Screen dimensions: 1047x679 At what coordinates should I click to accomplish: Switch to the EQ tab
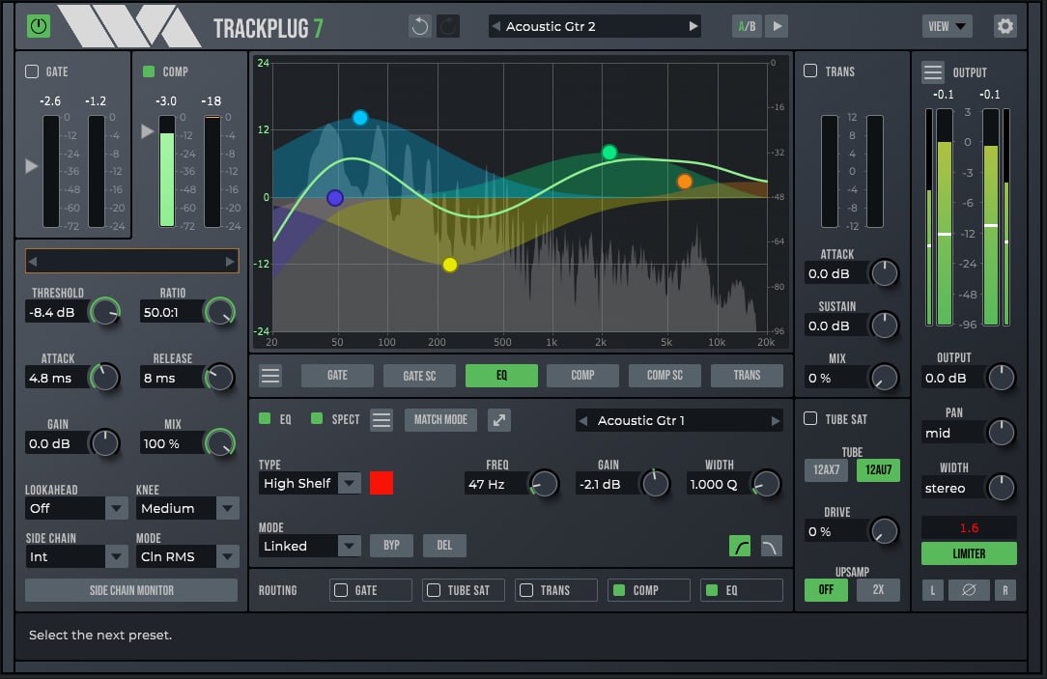coord(501,375)
